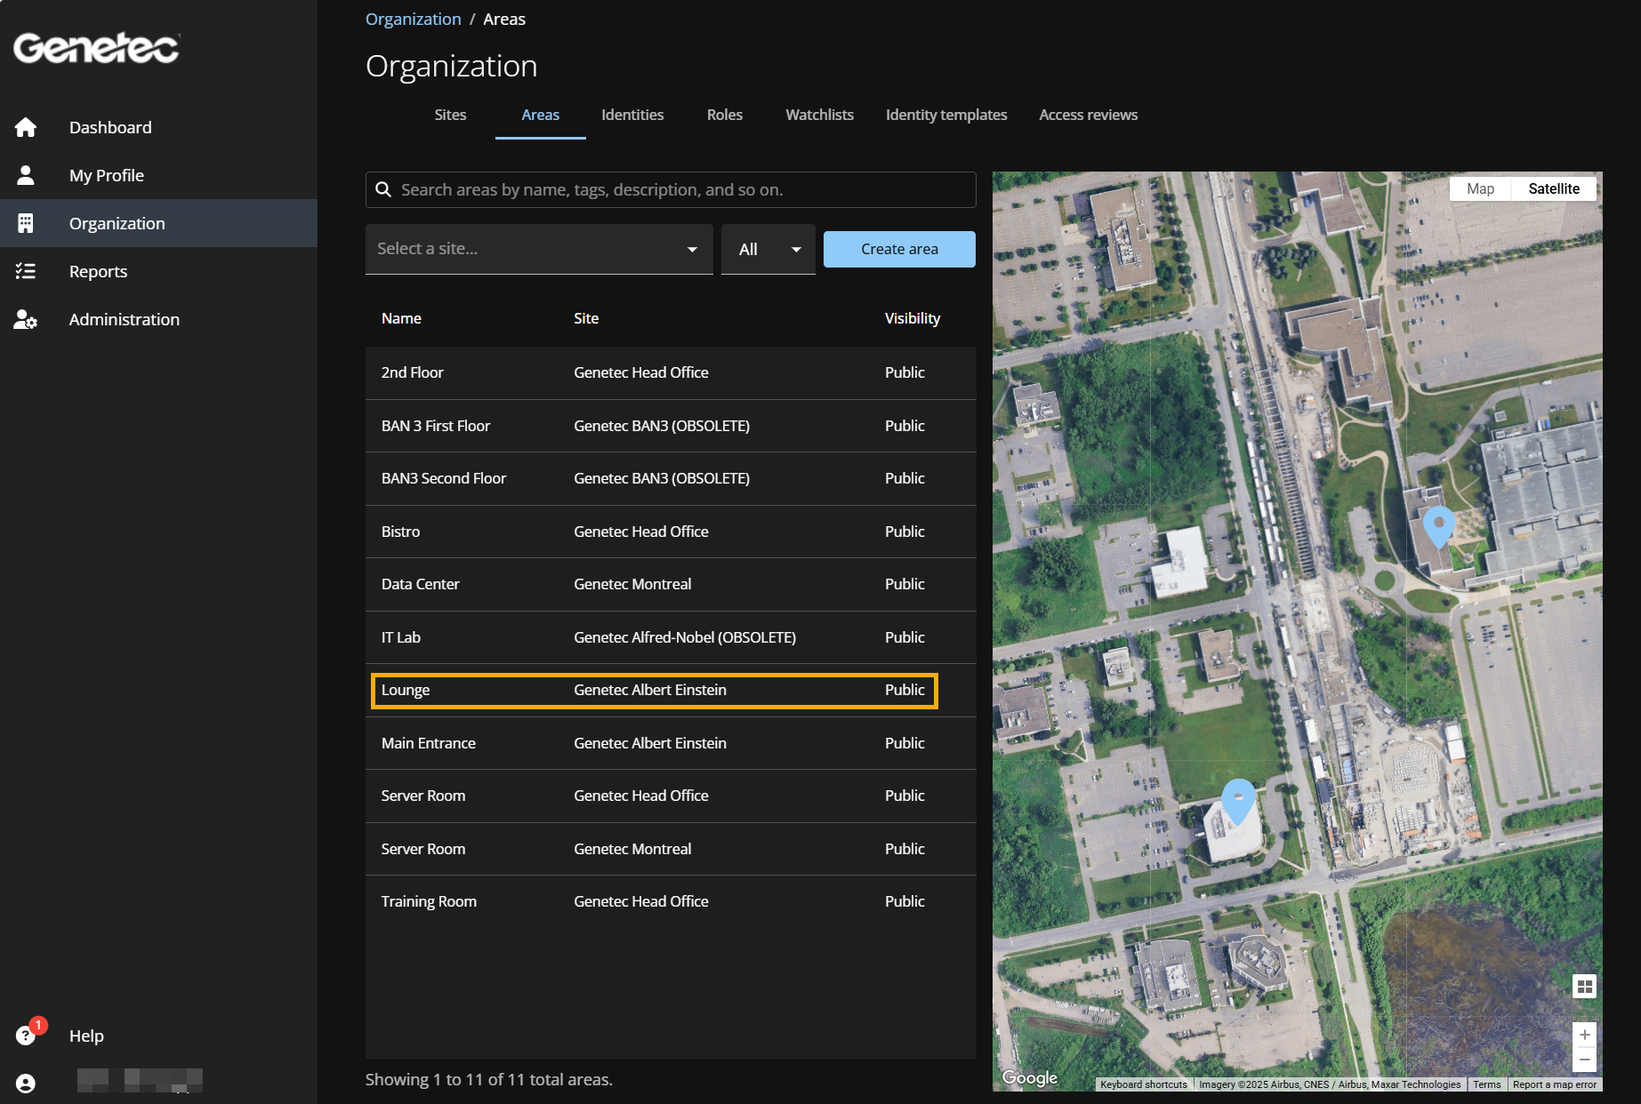Viewport: 1641px width, 1104px height.
Task: Expand the All visibility filter dropdown
Action: pyautogui.click(x=768, y=249)
